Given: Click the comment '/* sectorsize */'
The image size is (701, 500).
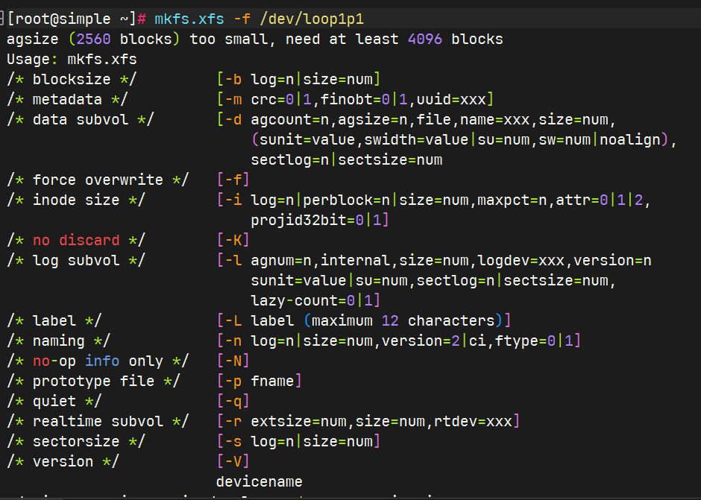Looking at the screenshot, I should click(76, 441).
